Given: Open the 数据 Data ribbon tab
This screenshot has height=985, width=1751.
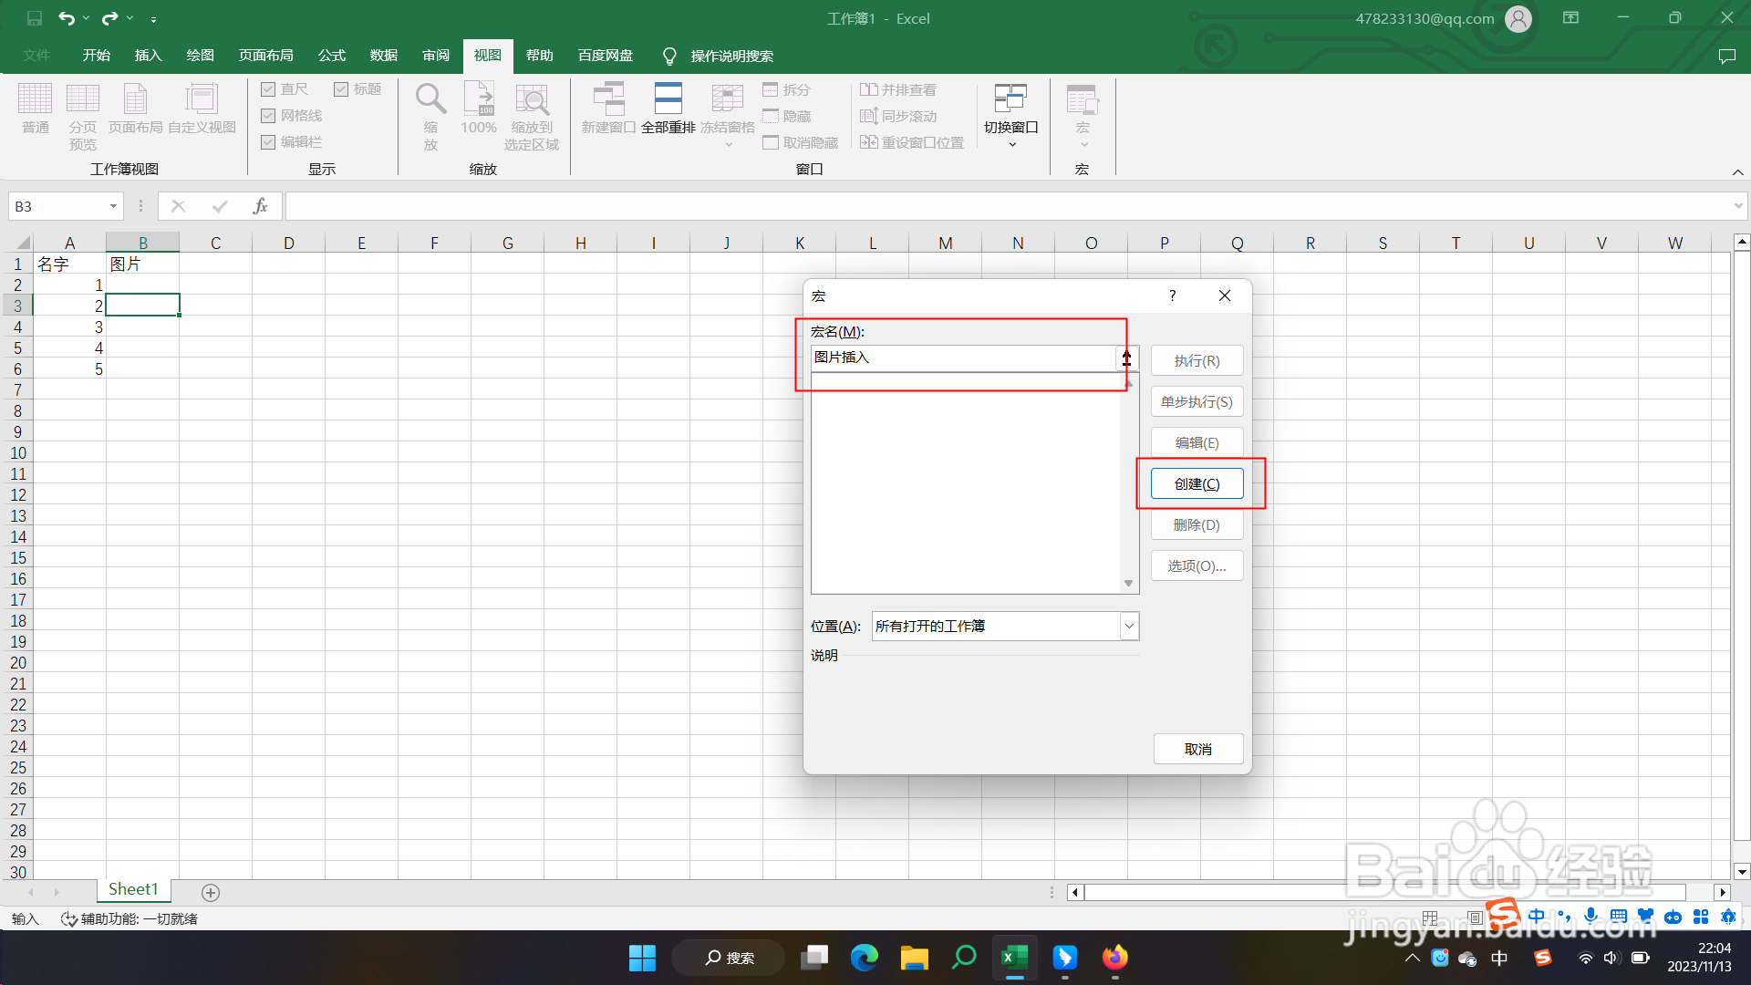Looking at the screenshot, I should point(384,56).
